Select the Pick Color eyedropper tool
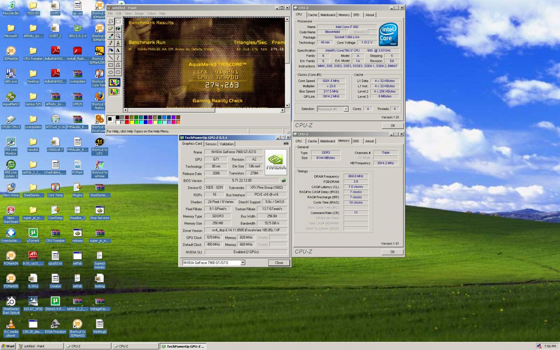 coord(111,36)
